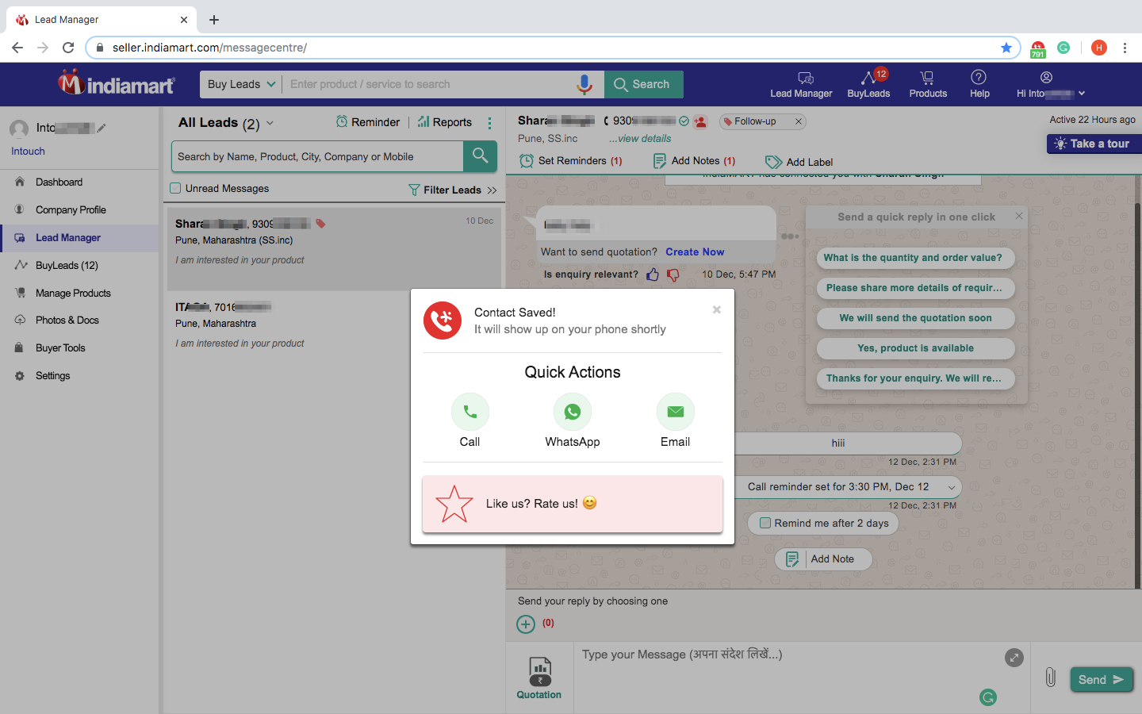The height and width of the screenshot is (714, 1142).
Task: Expand the Call reminder set message chevron
Action: pyautogui.click(x=951, y=487)
